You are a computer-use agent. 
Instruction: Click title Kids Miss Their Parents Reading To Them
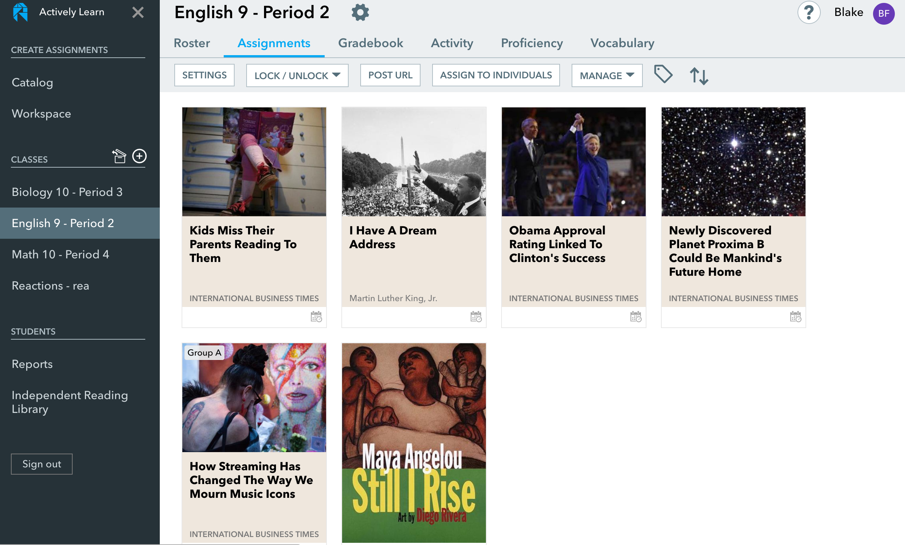tap(243, 244)
